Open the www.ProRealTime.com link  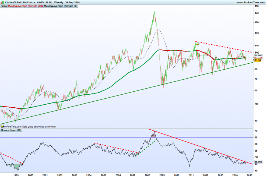[x=251, y=2]
